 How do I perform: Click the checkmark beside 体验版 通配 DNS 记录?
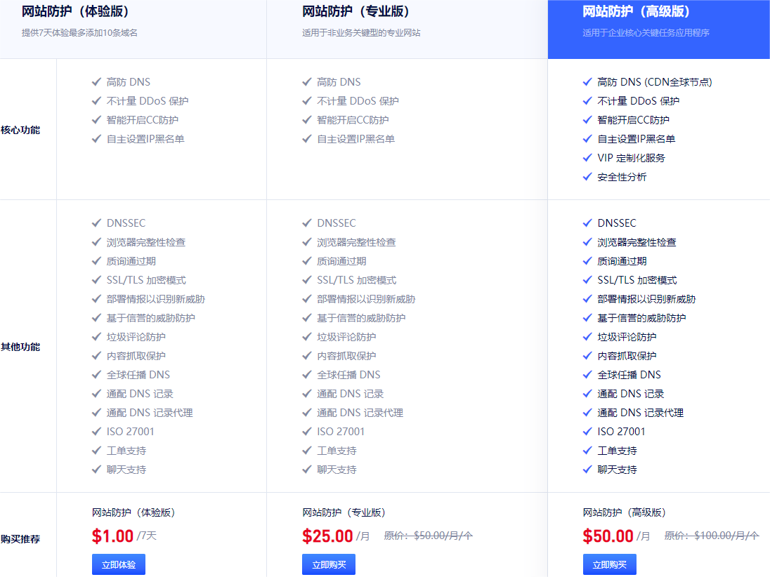[x=97, y=394]
